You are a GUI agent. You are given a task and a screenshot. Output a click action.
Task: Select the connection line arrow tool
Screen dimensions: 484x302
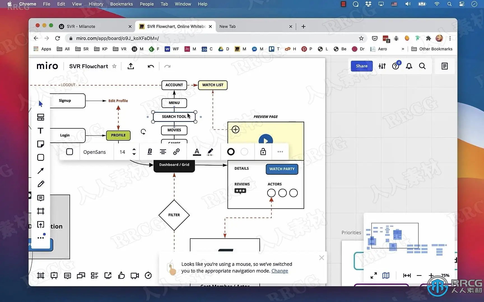click(x=41, y=171)
